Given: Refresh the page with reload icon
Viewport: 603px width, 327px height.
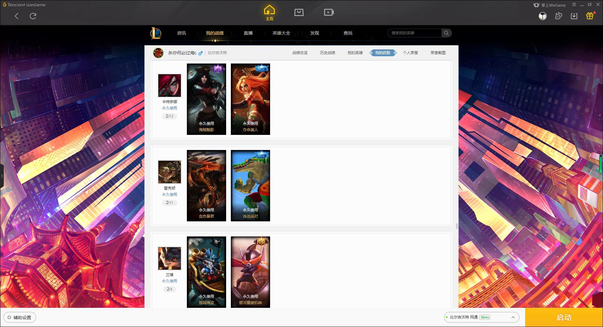Looking at the screenshot, I should point(33,16).
